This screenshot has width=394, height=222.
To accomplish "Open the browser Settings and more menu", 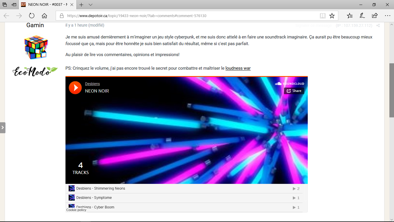I will click(387, 16).
